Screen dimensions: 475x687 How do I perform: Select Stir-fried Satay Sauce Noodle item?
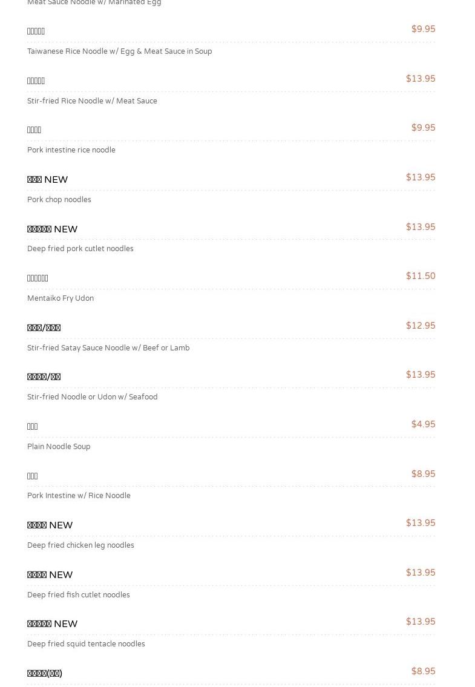(x=108, y=348)
